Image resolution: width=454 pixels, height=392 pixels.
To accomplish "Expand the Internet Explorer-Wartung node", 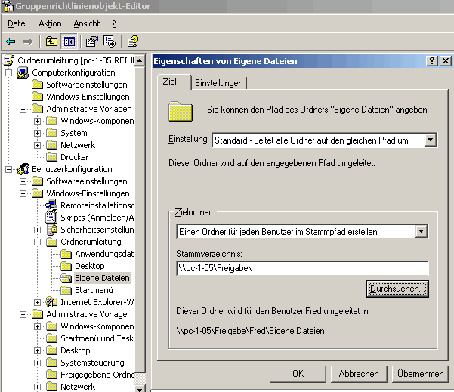I will (37, 302).
